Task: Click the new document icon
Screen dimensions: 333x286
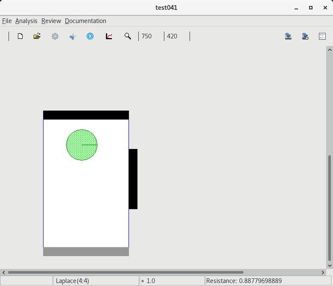Action: click(x=20, y=36)
